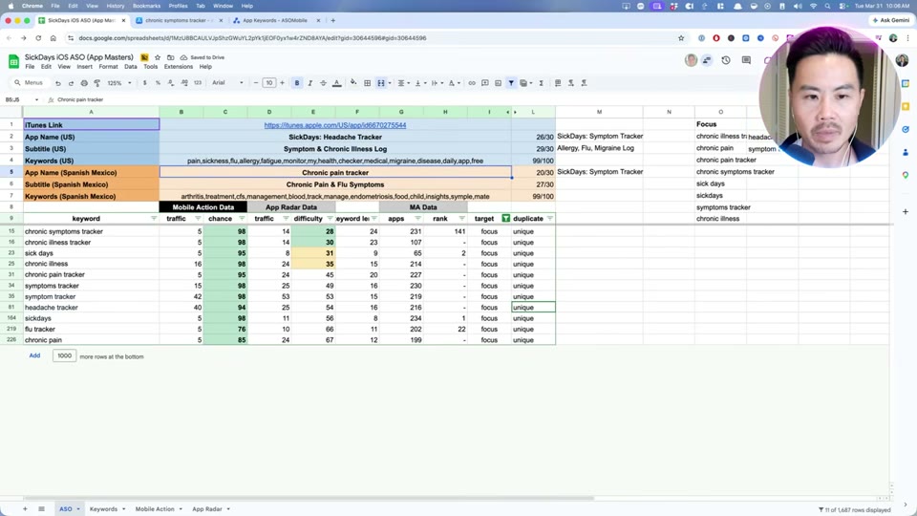Open the vertical align dropdown
Screen dimensions: 917x516
pos(419,83)
